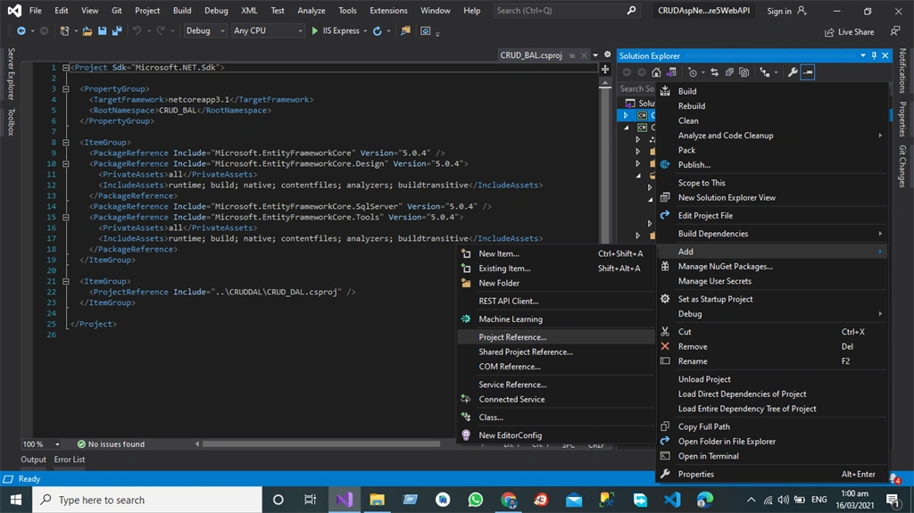Viewport: 914px width, 513px height.
Task: Click the Collapse All icon in Solution Explorer
Action: coord(729,72)
